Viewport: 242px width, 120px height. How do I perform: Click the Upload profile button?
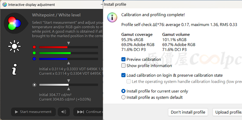[x=227, y=112]
